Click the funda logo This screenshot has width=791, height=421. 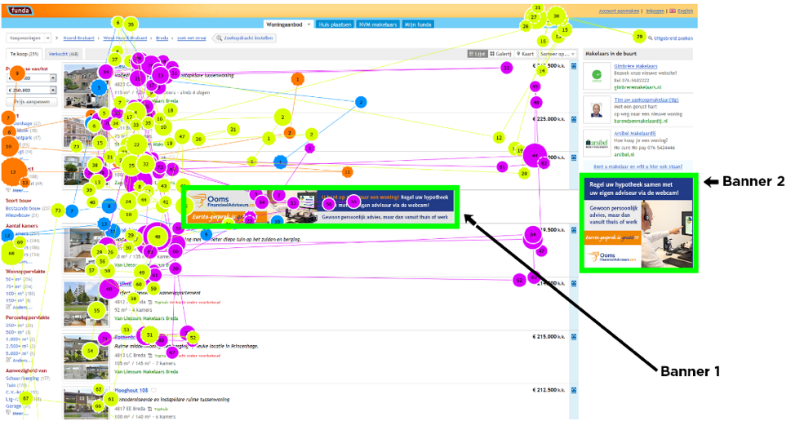20,11
